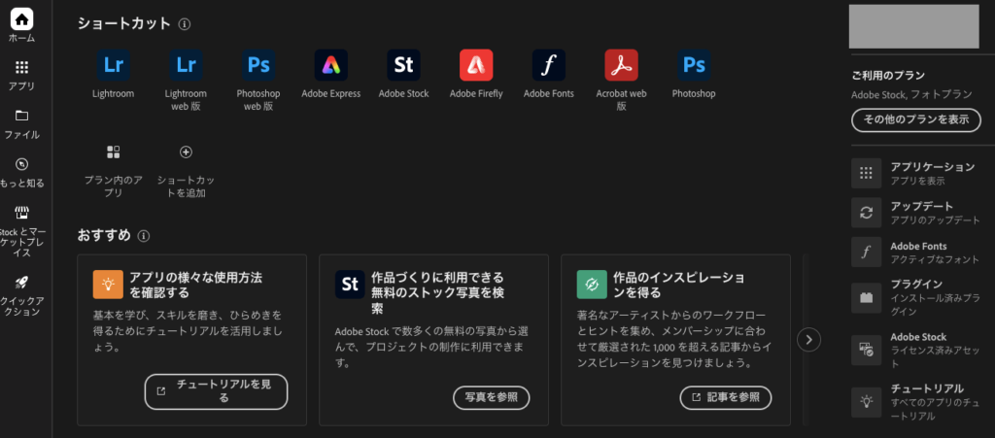Launch the Photoshop desktop shortcut icon

coord(694,65)
